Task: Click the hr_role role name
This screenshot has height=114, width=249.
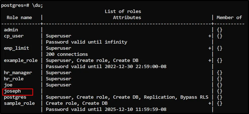Action: (14, 79)
